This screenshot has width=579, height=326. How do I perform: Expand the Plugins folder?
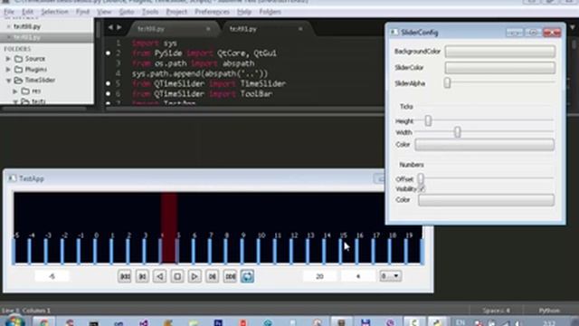point(8,69)
